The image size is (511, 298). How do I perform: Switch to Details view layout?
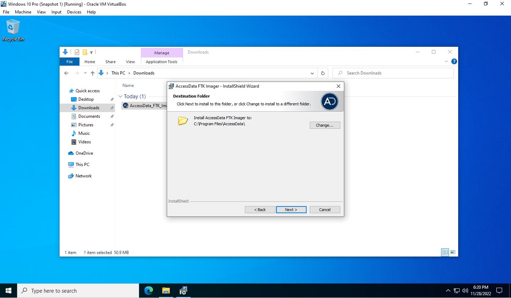pos(445,253)
